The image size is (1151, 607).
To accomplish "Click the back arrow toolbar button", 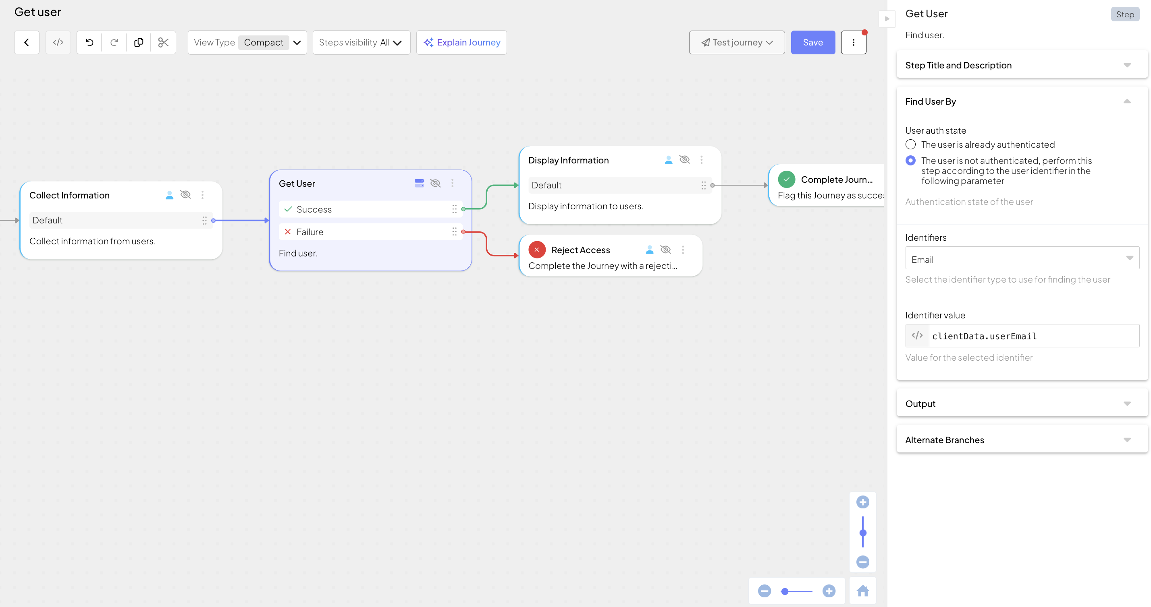I will pos(27,42).
